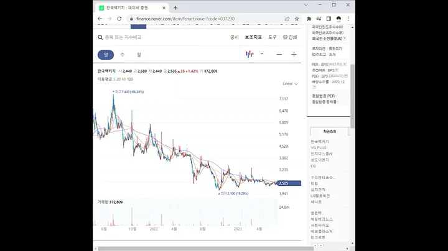Open LG헬로비전 in recent list

tap(320, 196)
